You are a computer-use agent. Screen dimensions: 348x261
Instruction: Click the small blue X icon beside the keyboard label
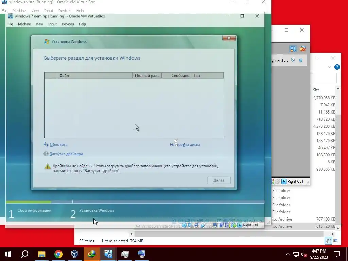click(301, 60)
